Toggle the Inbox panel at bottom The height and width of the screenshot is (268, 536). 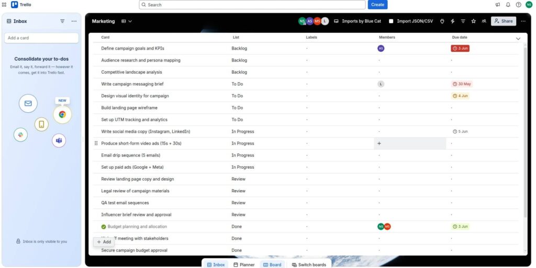pos(216,264)
